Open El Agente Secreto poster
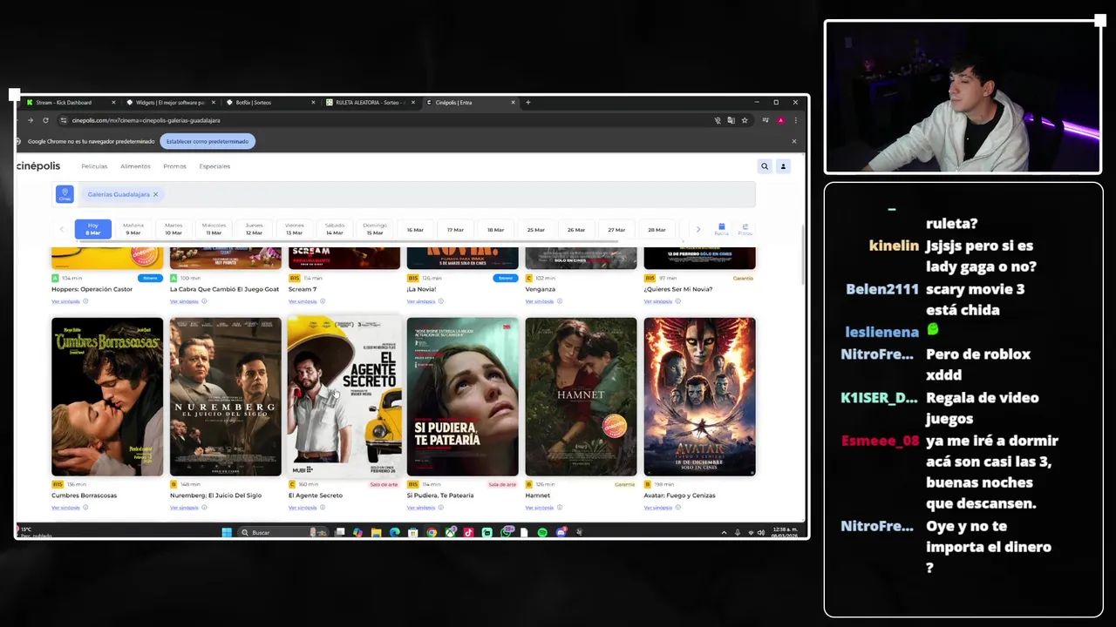Screen dimensions: 1116x627 pos(344,396)
